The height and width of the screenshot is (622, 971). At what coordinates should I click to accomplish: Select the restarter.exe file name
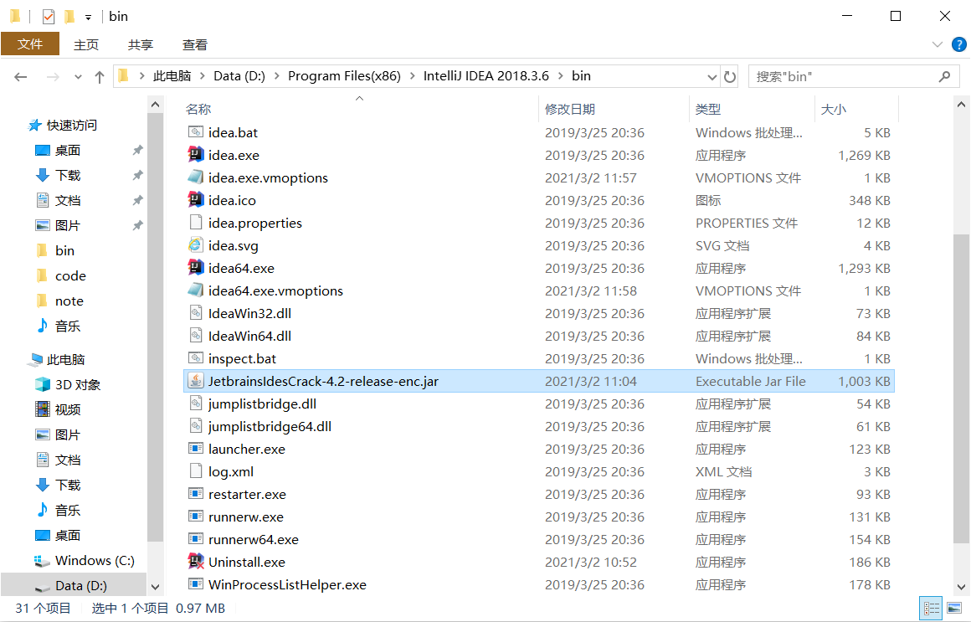pyautogui.click(x=247, y=495)
